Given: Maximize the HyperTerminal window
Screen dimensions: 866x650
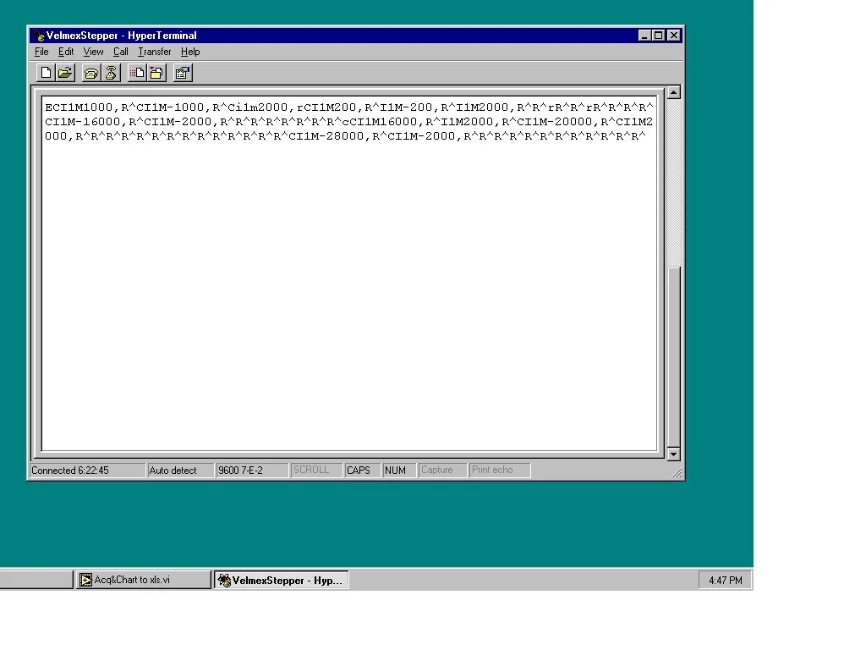Looking at the screenshot, I should pyautogui.click(x=658, y=36).
